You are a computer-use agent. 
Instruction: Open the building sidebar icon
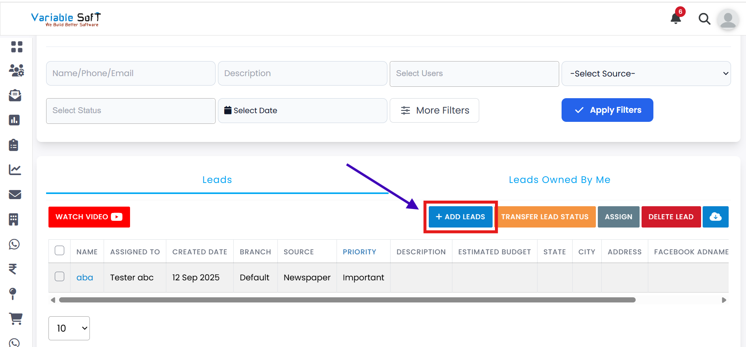tap(14, 219)
